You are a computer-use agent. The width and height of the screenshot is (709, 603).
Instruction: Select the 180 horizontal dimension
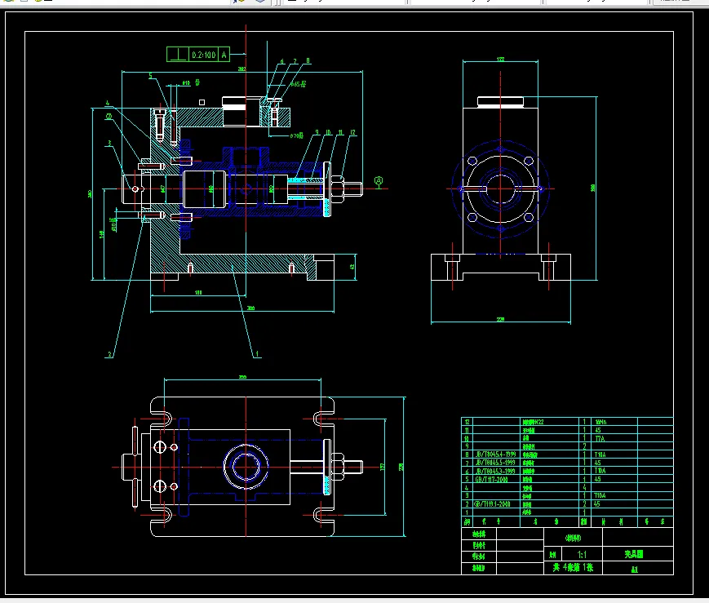198,293
